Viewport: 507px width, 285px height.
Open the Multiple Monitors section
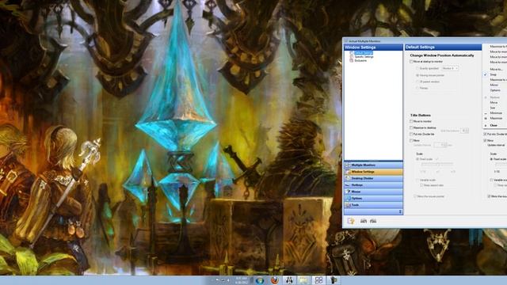coord(373,165)
